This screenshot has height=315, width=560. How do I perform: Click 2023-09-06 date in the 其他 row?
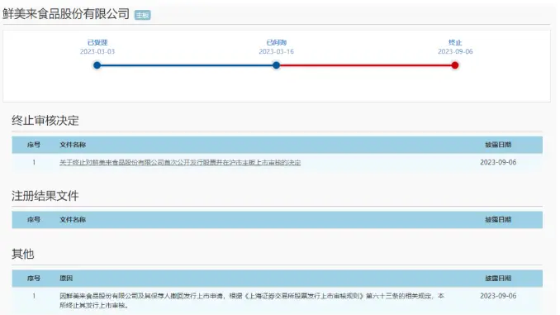(498, 296)
